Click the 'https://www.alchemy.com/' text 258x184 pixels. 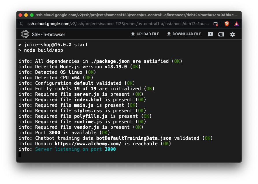coord(88,144)
